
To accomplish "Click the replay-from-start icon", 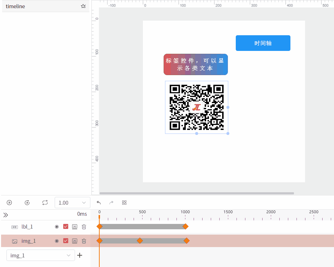I will [27, 203].
